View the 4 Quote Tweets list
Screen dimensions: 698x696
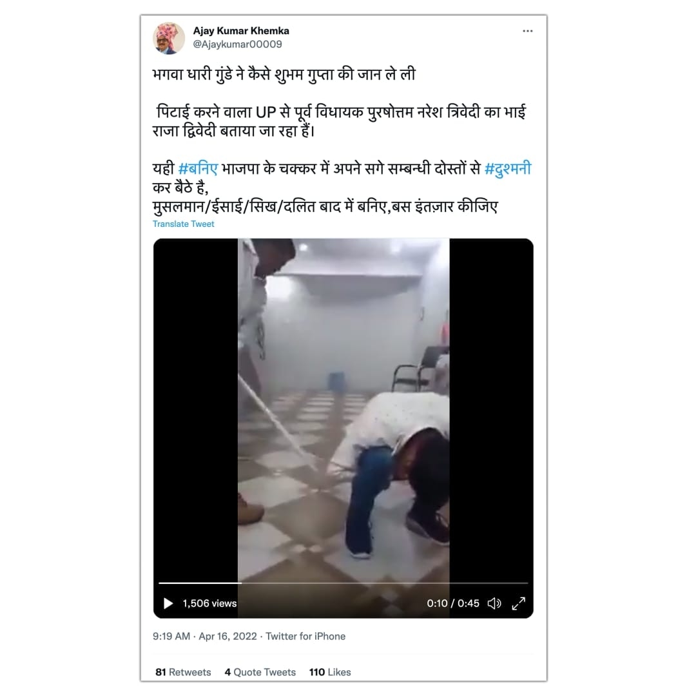[260, 672]
